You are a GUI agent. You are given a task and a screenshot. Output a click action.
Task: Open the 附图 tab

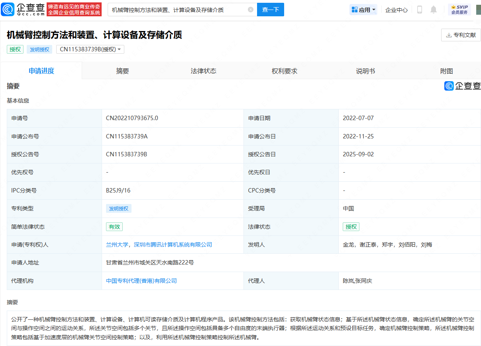click(446, 71)
